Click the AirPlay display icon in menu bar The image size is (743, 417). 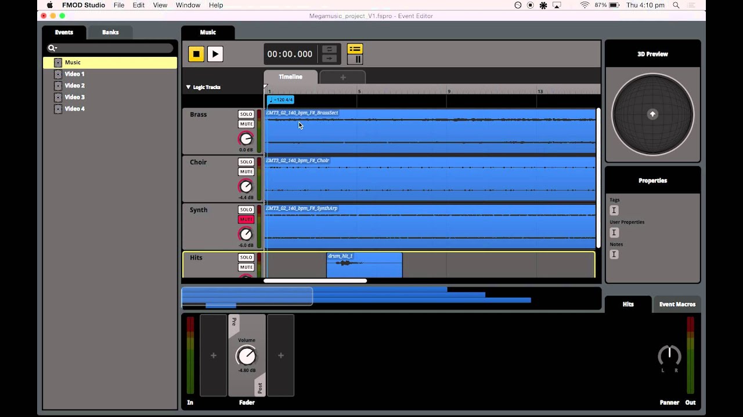pyautogui.click(x=557, y=5)
